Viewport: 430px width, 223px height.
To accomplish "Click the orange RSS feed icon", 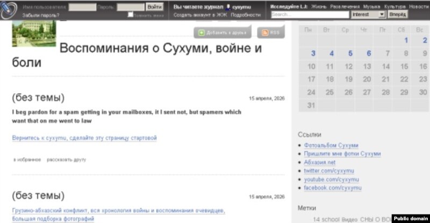I will click(x=265, y=33).
